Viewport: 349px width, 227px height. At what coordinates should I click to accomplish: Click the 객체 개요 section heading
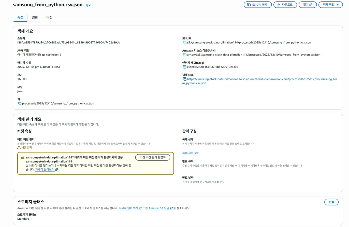tap(25, 31)
